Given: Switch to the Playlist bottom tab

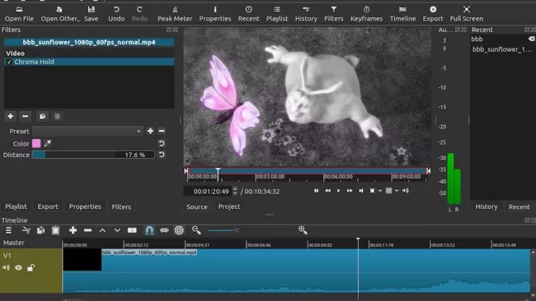Looking at the screenshot, I should tap(16, 206).
